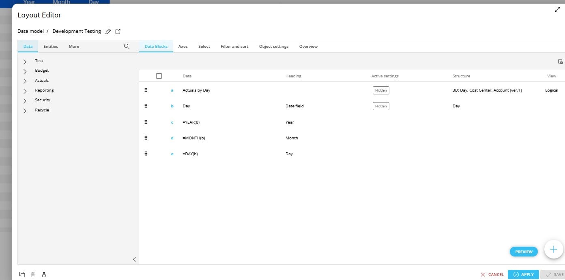Collapse the left data panel with arrow
This screenshot has height=280, width=565.
tap(135, 259)
